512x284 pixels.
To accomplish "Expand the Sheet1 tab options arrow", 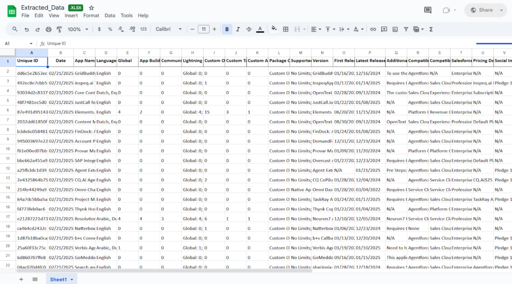I will pyautogui.click(x=71, y=279).
